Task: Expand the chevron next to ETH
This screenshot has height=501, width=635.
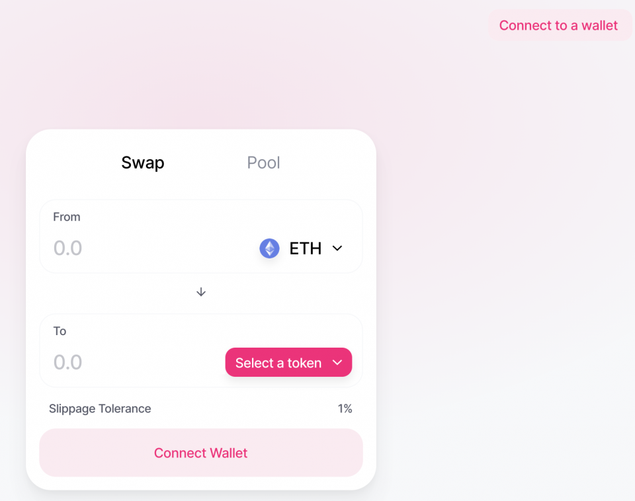Action: 337,249
